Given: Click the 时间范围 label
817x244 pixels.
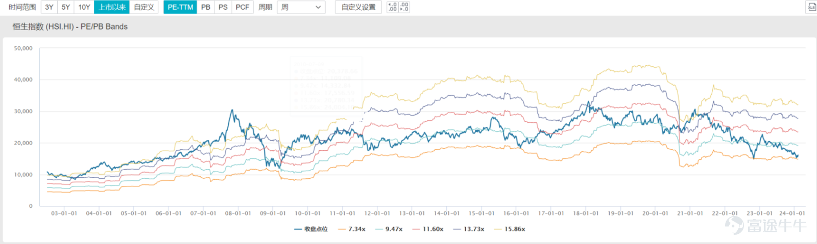Looking at the screenshot, I should 22,7.
